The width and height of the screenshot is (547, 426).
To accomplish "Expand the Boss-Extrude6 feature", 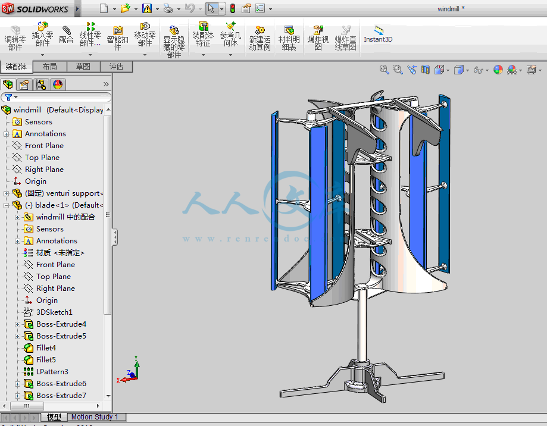I will (17, 384).
